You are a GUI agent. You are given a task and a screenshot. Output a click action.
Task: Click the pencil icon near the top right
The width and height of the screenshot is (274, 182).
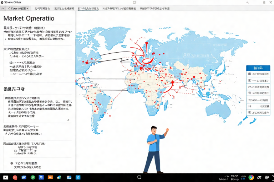[248, 2]
